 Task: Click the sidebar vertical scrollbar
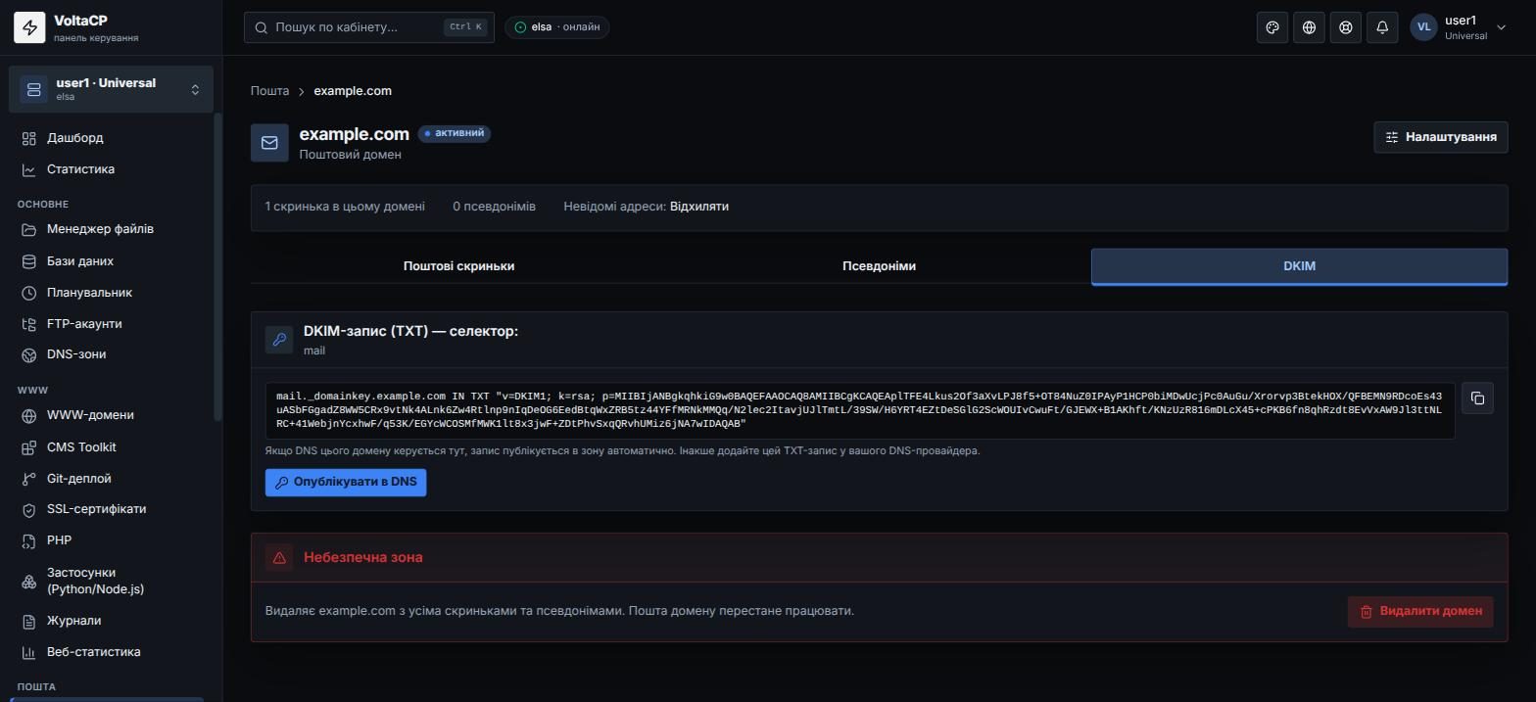(217, 267)
